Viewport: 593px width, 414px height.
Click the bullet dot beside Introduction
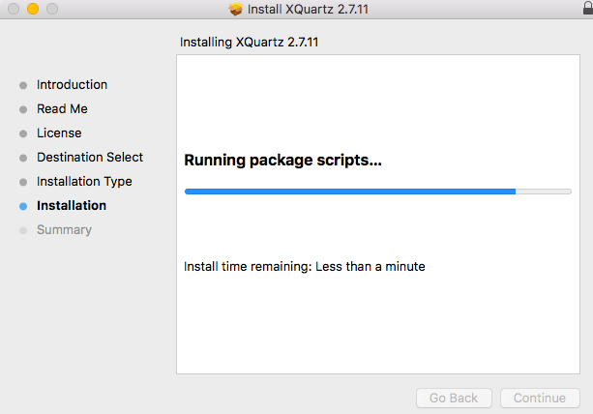pos(22,85)
